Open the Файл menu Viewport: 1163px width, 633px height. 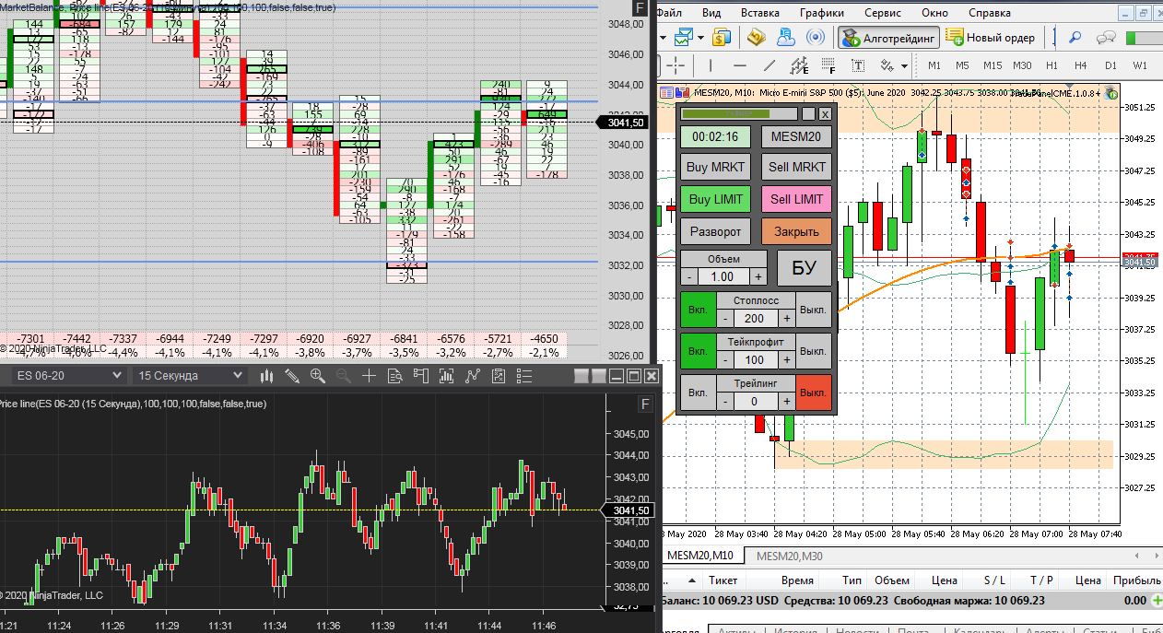pyautogui.click(x=671, y=13)
